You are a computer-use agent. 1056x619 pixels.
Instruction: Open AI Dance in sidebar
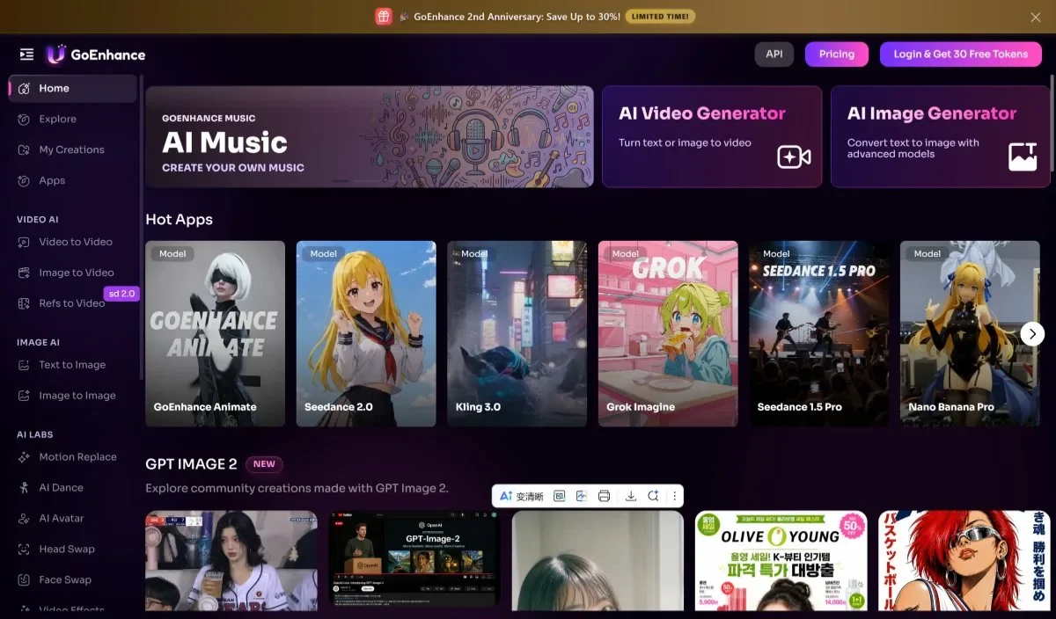coord(73,488)
